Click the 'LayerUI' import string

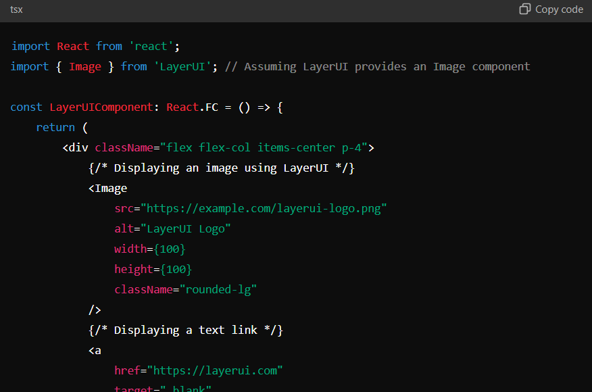pos(182,67)
